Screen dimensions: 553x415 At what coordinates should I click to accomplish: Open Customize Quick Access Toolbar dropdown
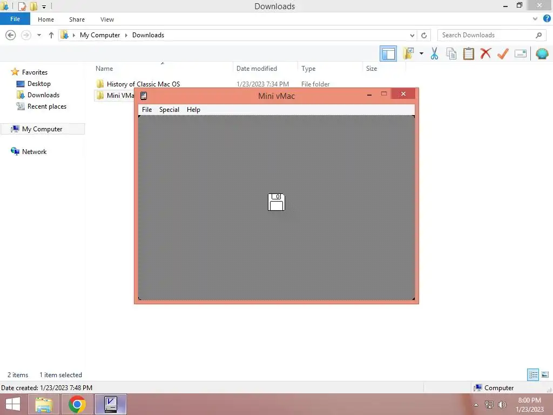coord(44,6)
